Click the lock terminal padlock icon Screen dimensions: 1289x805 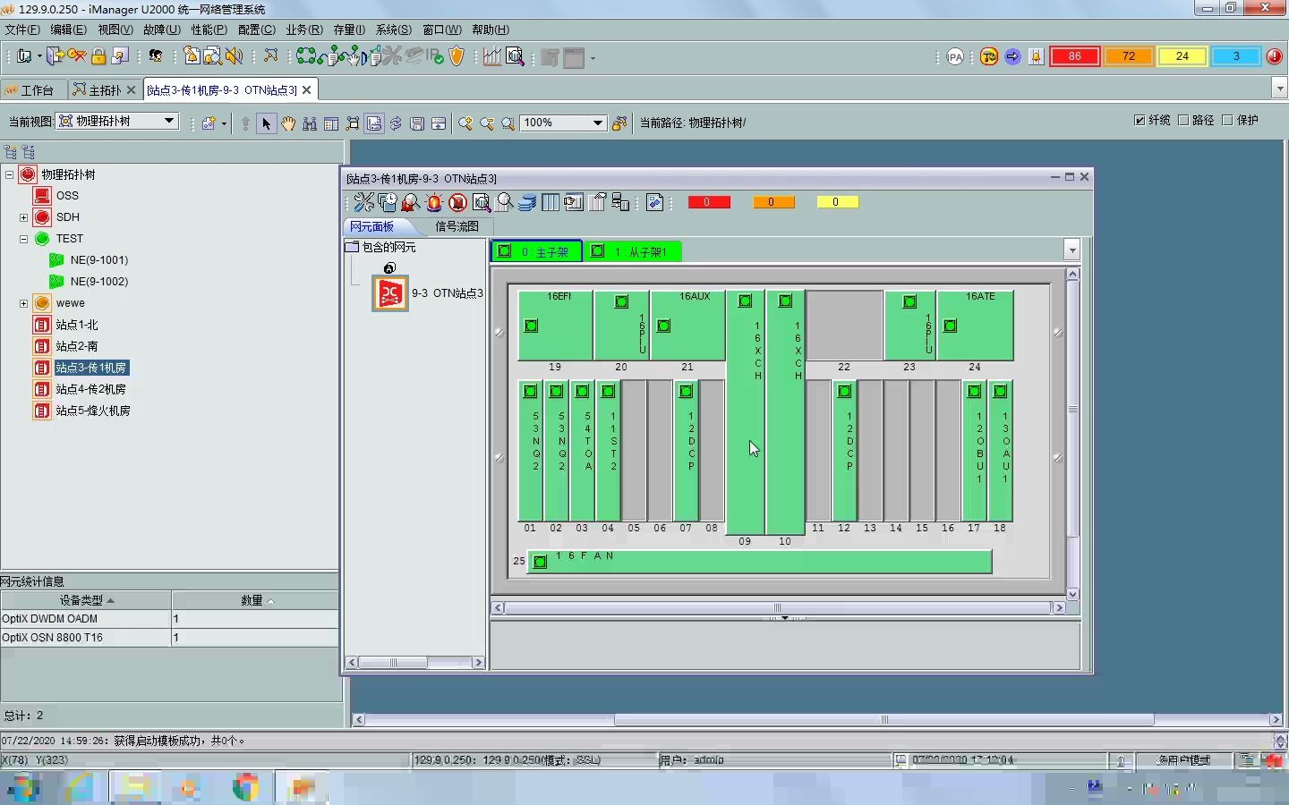(x=98, y=56)
